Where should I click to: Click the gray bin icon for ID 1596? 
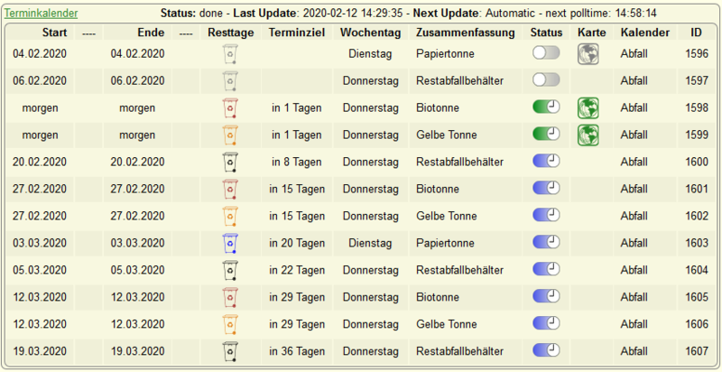(x=230, y=54)
